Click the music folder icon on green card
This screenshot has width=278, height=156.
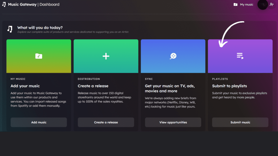pyautogui.click(x=39, y=56)
